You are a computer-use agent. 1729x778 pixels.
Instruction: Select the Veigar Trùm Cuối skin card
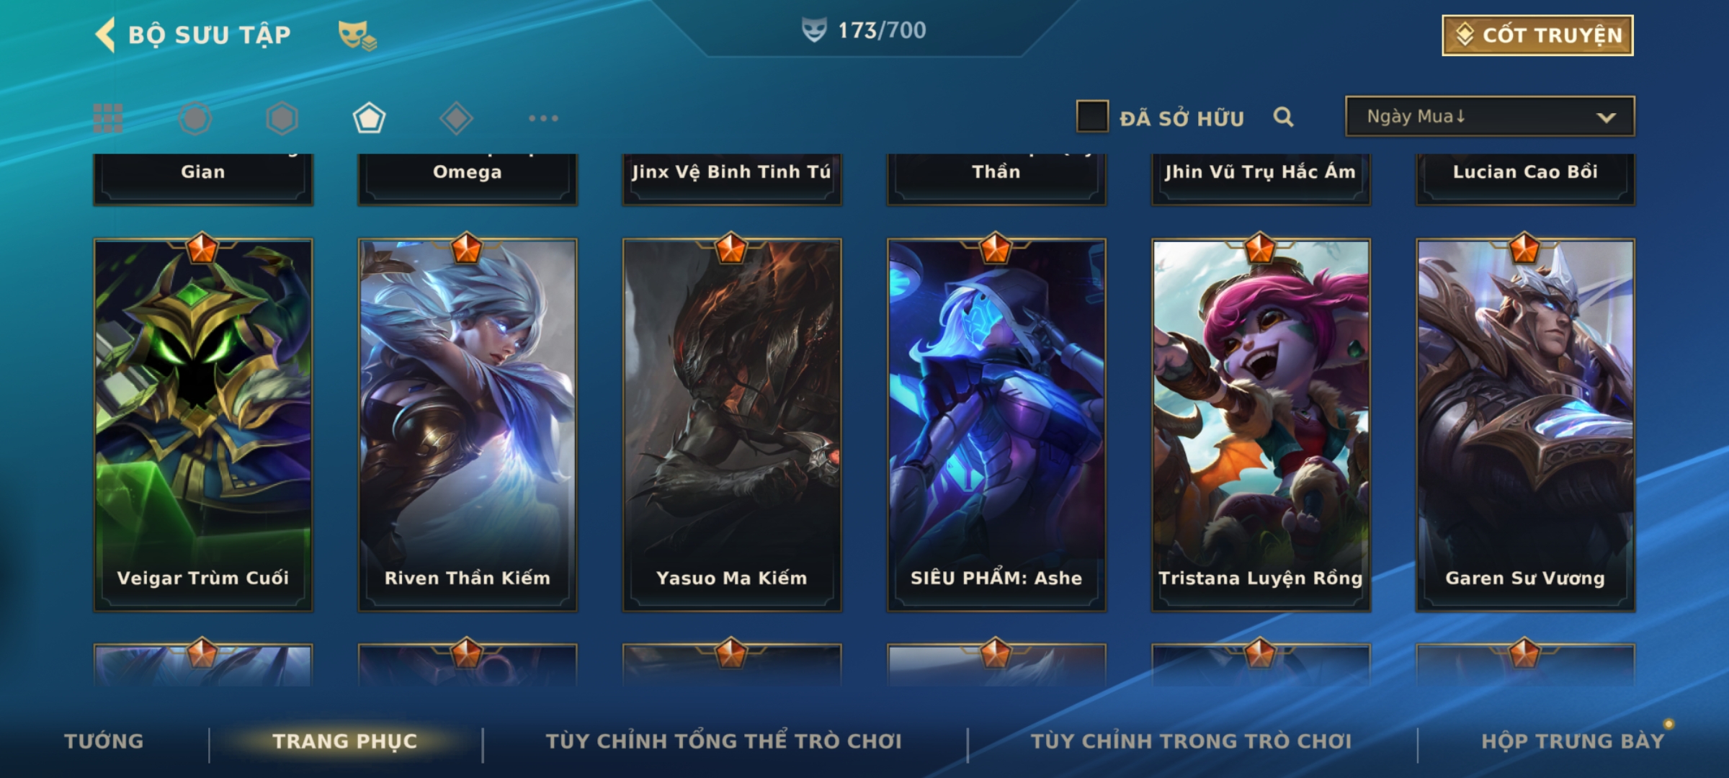[x=203, y=425]
